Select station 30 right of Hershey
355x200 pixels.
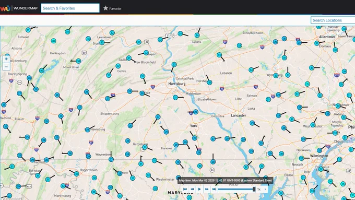pyautogui.click(x=210, y=83)
